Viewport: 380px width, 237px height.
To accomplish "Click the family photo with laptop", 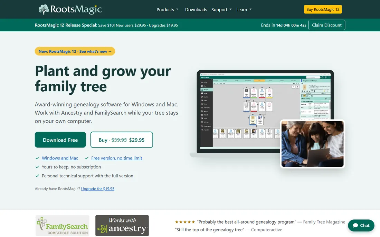I will [312, 144].
